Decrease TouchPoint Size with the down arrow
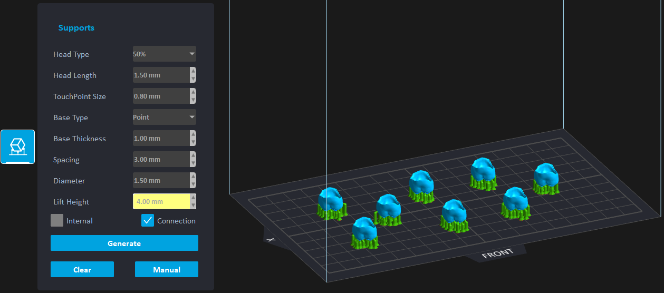The width and height of the screenshot is (664, 293). [x=193, y=100]
